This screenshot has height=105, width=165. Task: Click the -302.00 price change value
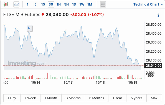(x=78, y=15)
